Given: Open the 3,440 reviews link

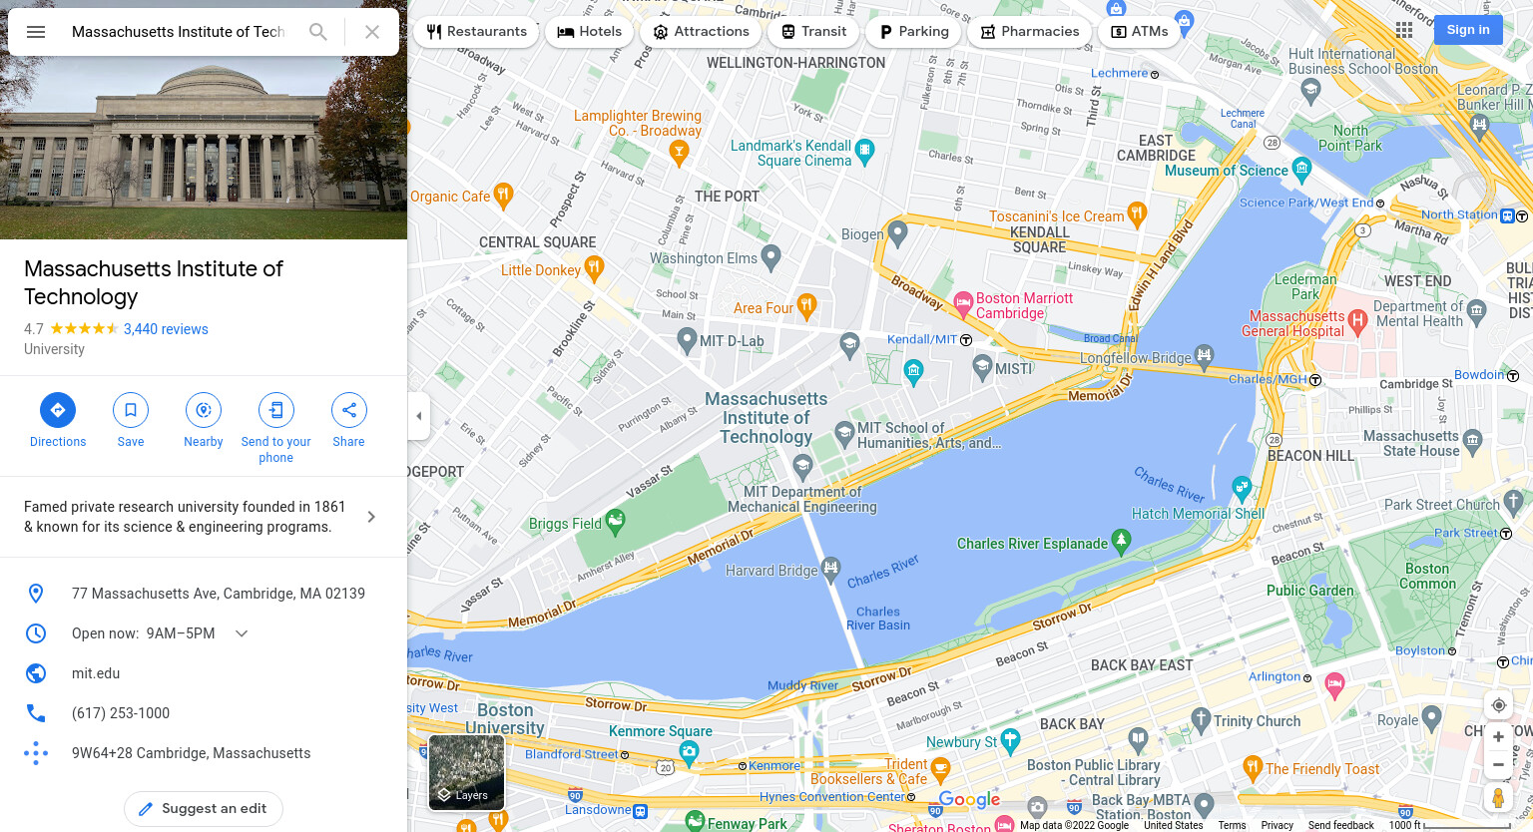Looking at the screenshot, I should tap(166, 329).
